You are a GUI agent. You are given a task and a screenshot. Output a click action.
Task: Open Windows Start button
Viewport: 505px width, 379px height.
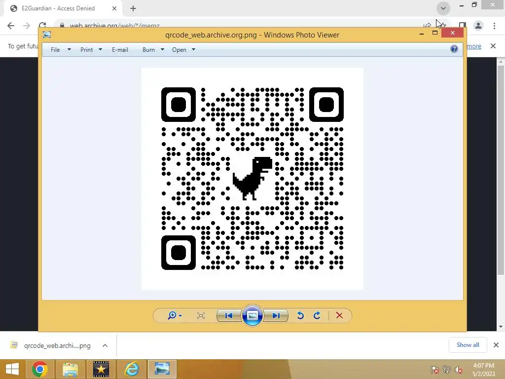(12, 369)
